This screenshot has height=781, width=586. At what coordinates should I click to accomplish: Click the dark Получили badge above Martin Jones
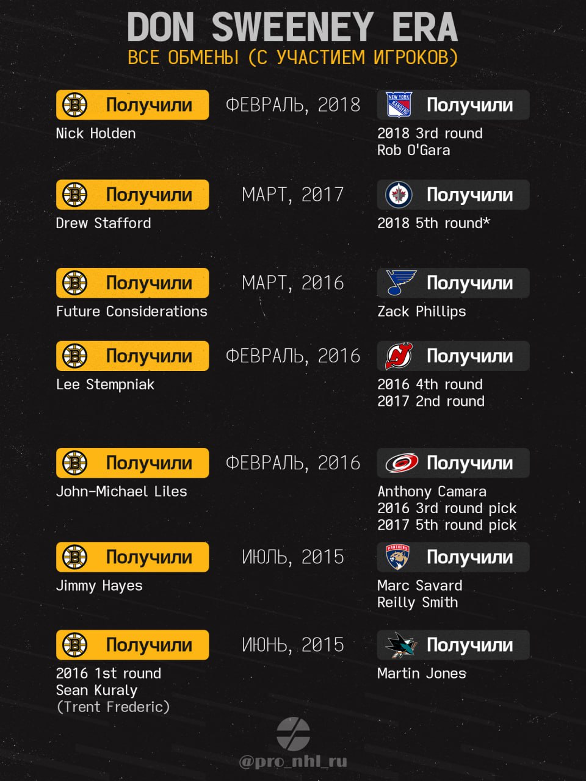pos(453,645)
